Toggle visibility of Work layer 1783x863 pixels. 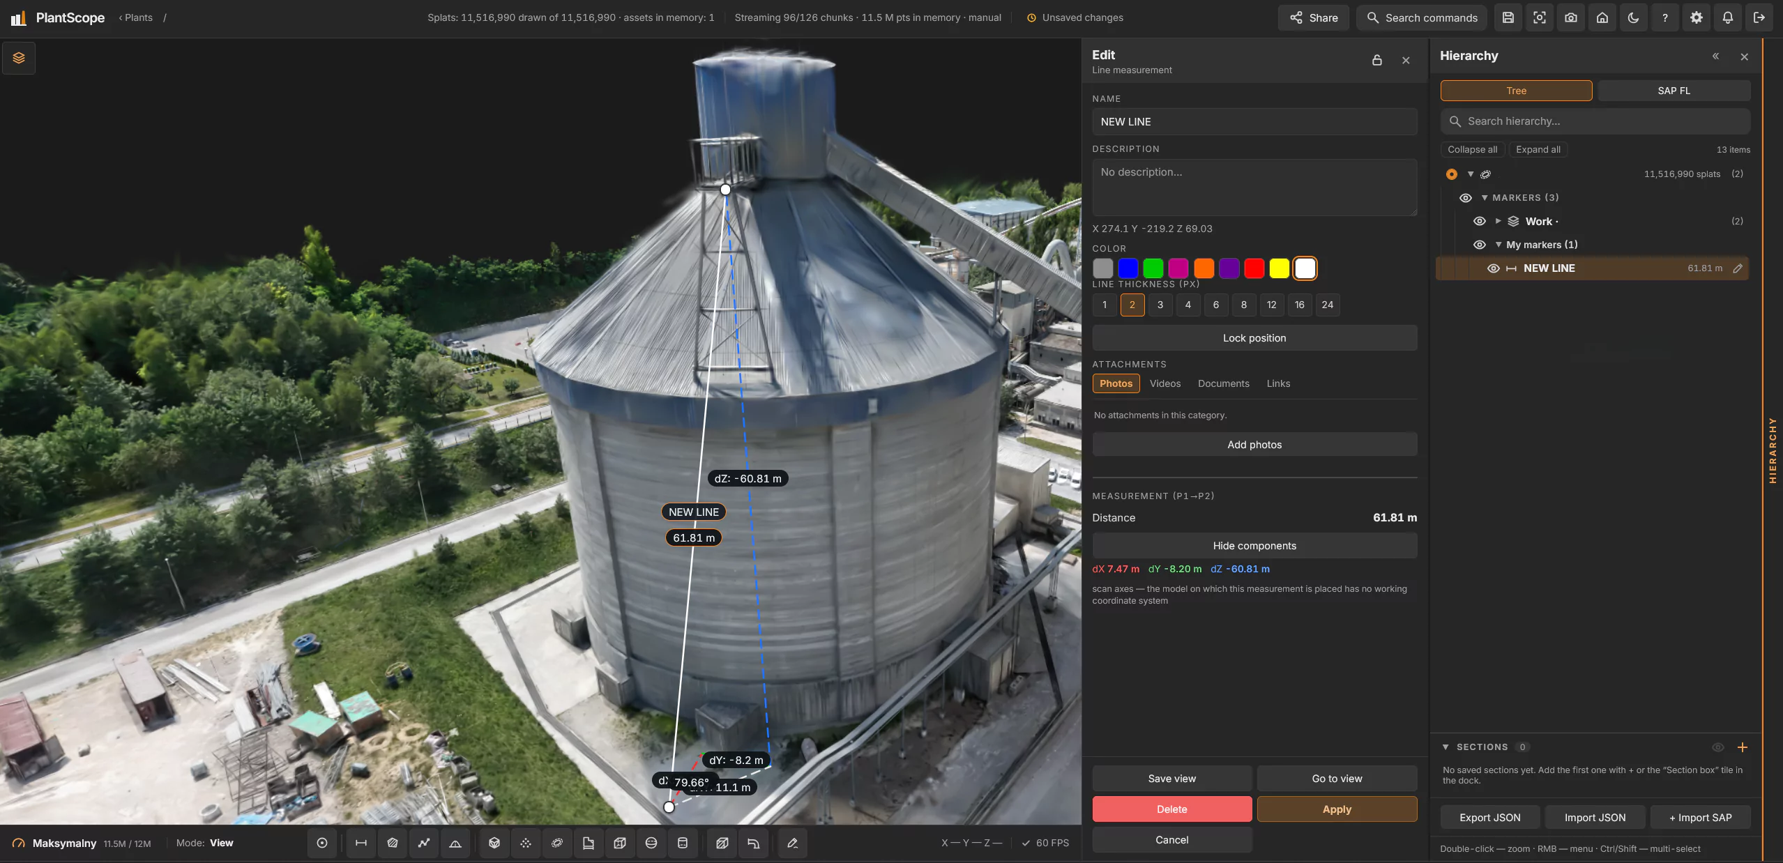(1480, 221)
